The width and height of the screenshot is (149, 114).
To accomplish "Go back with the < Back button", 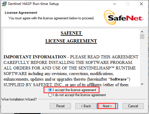I will click(x=86, y=106).
